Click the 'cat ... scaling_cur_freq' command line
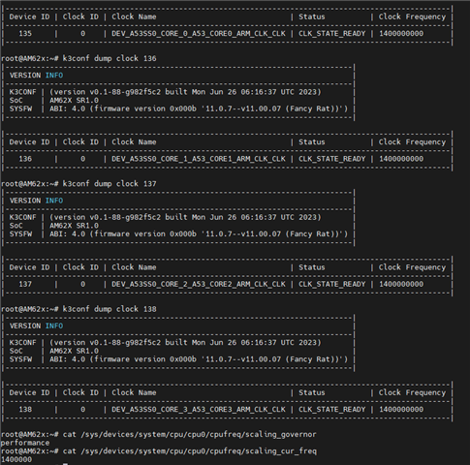This screenshot has width=470, height=465. [159, 451]
